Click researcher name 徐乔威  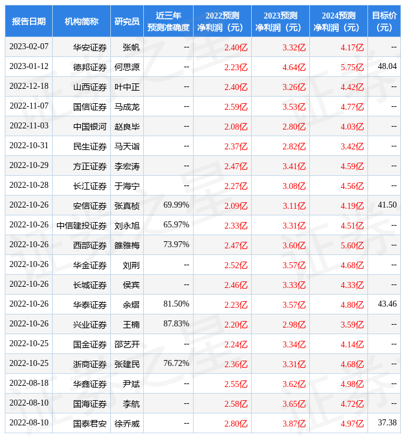click(127, 424)
